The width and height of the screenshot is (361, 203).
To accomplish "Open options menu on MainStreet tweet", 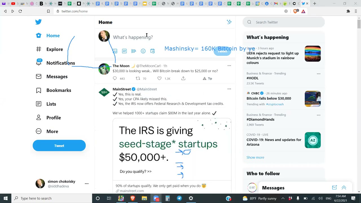I will [x=229, y=89].
